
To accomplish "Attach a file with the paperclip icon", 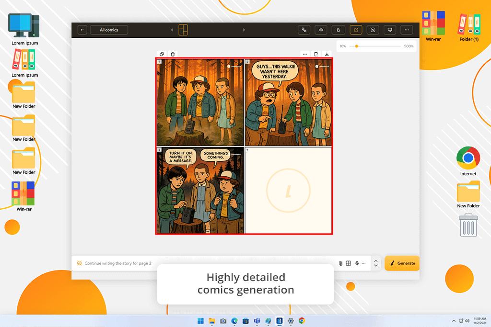I will [341, 263].
